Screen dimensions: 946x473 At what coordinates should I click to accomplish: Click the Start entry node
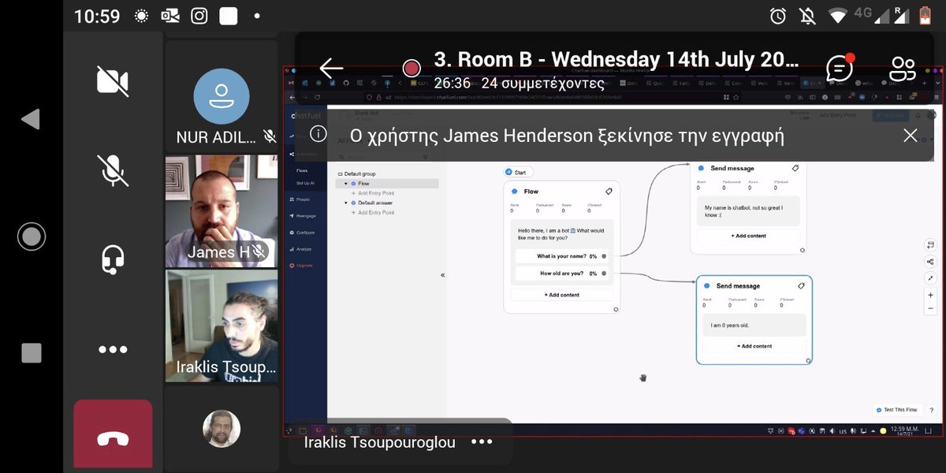click(520, 172)
